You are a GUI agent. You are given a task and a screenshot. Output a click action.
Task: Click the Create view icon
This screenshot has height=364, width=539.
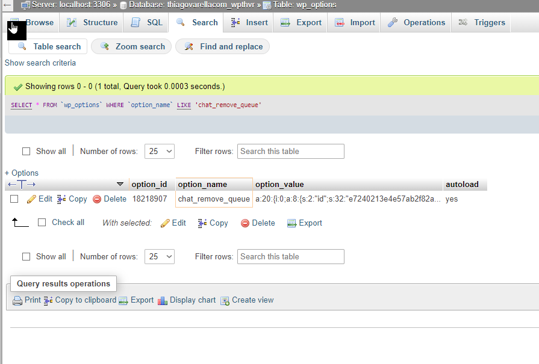(x=225, y=301)
